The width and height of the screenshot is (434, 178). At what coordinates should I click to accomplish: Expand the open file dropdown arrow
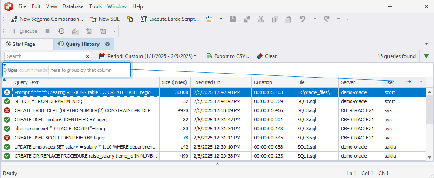click(x=221, y=19)
